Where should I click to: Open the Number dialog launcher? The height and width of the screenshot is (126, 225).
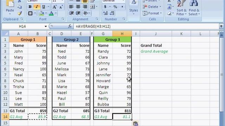pyautogui.click(x=124, y=19)
